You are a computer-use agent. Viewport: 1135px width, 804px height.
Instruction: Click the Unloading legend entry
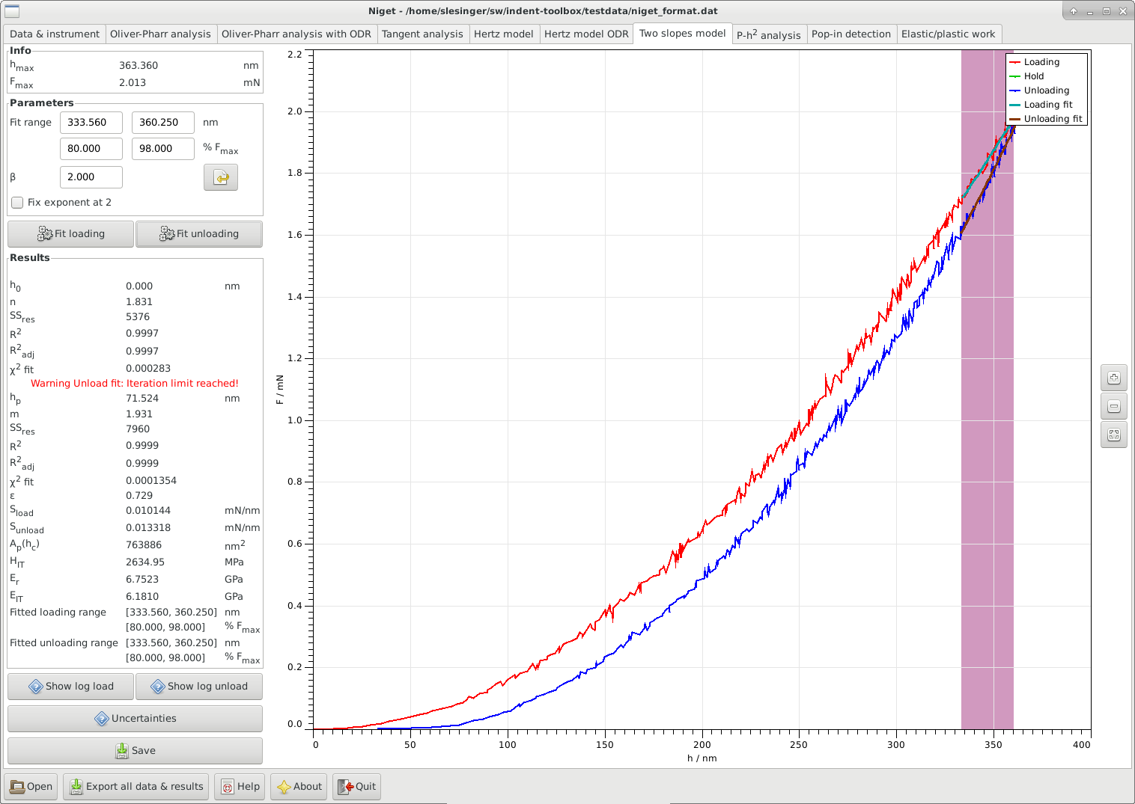pyautogui.click(x=1039, y=90)
